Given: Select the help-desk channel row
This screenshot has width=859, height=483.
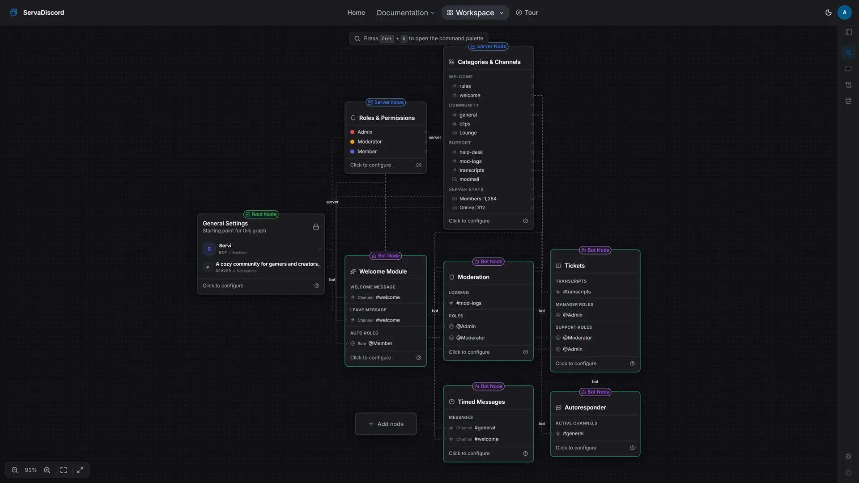Looking at the screenshot, I should [488, 153].
